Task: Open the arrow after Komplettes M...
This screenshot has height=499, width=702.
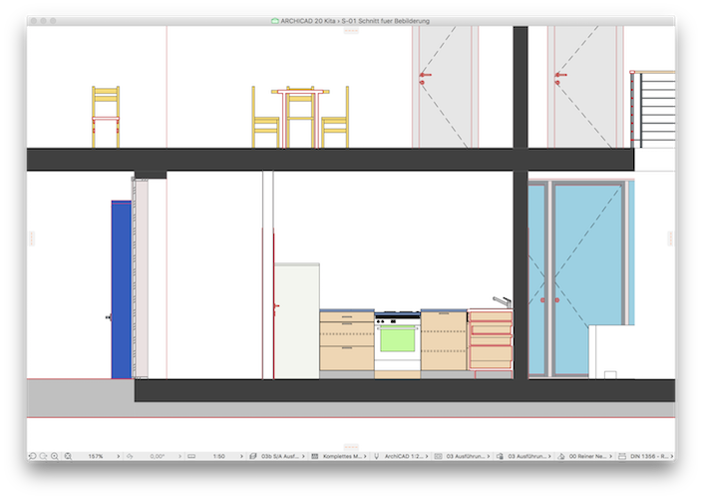Action: tap(365, 456)
